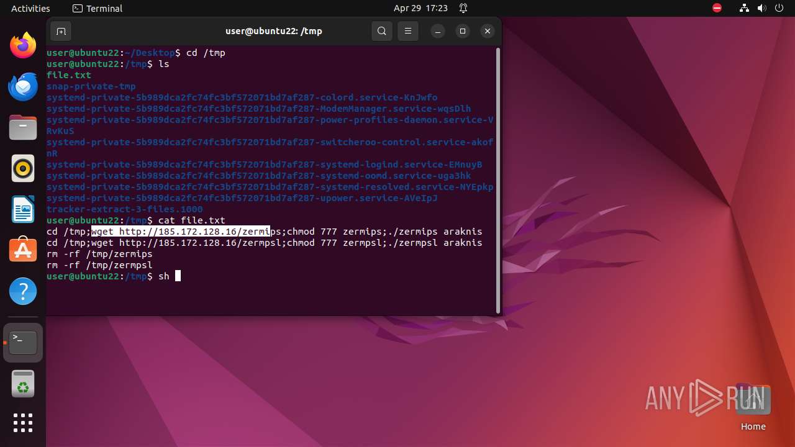Click tracker-extract-3-files.1000 entry
795x447 pixels.
click(125, 209)
